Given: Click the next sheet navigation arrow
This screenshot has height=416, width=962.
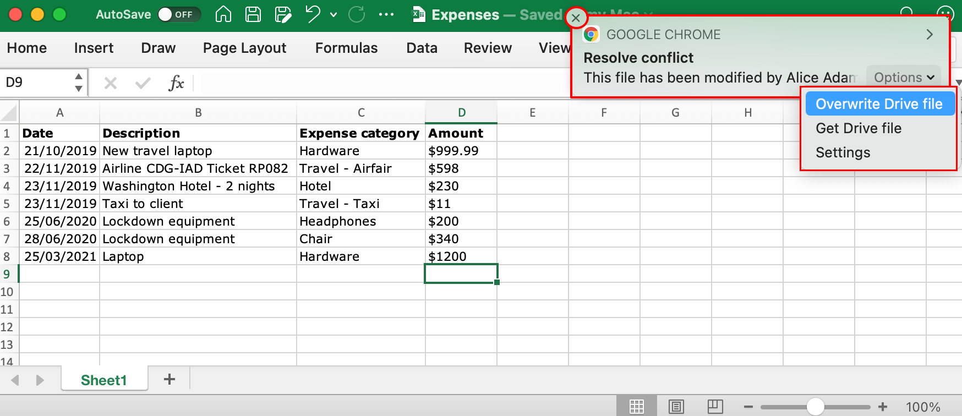Looking at the screenshot, I should click(40, 380).
